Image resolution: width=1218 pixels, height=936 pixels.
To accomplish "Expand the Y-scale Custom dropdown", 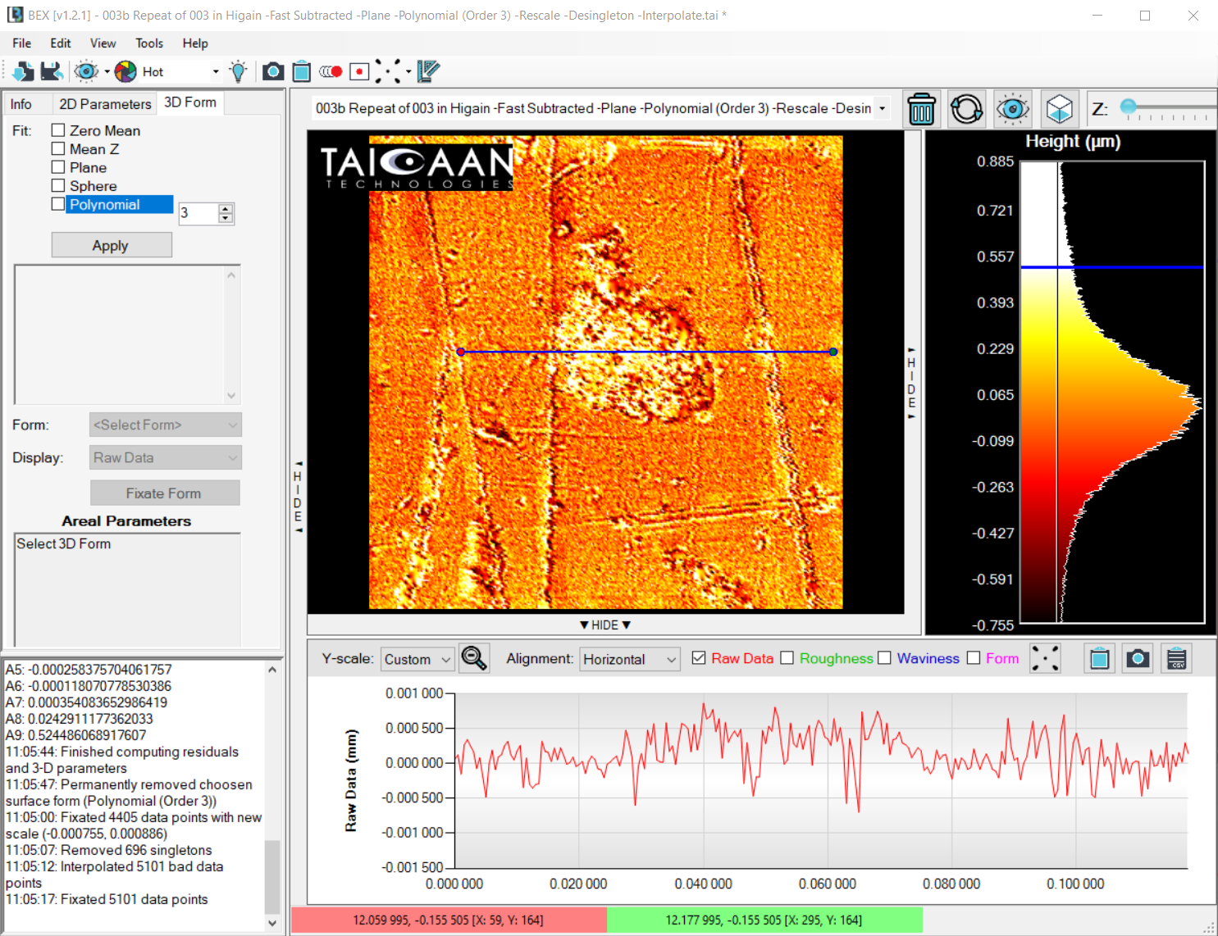I will point(417,659).
